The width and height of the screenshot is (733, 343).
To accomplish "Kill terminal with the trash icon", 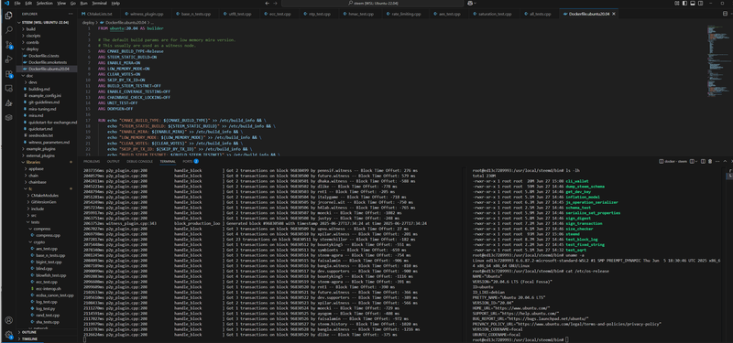I will point(710,161).
